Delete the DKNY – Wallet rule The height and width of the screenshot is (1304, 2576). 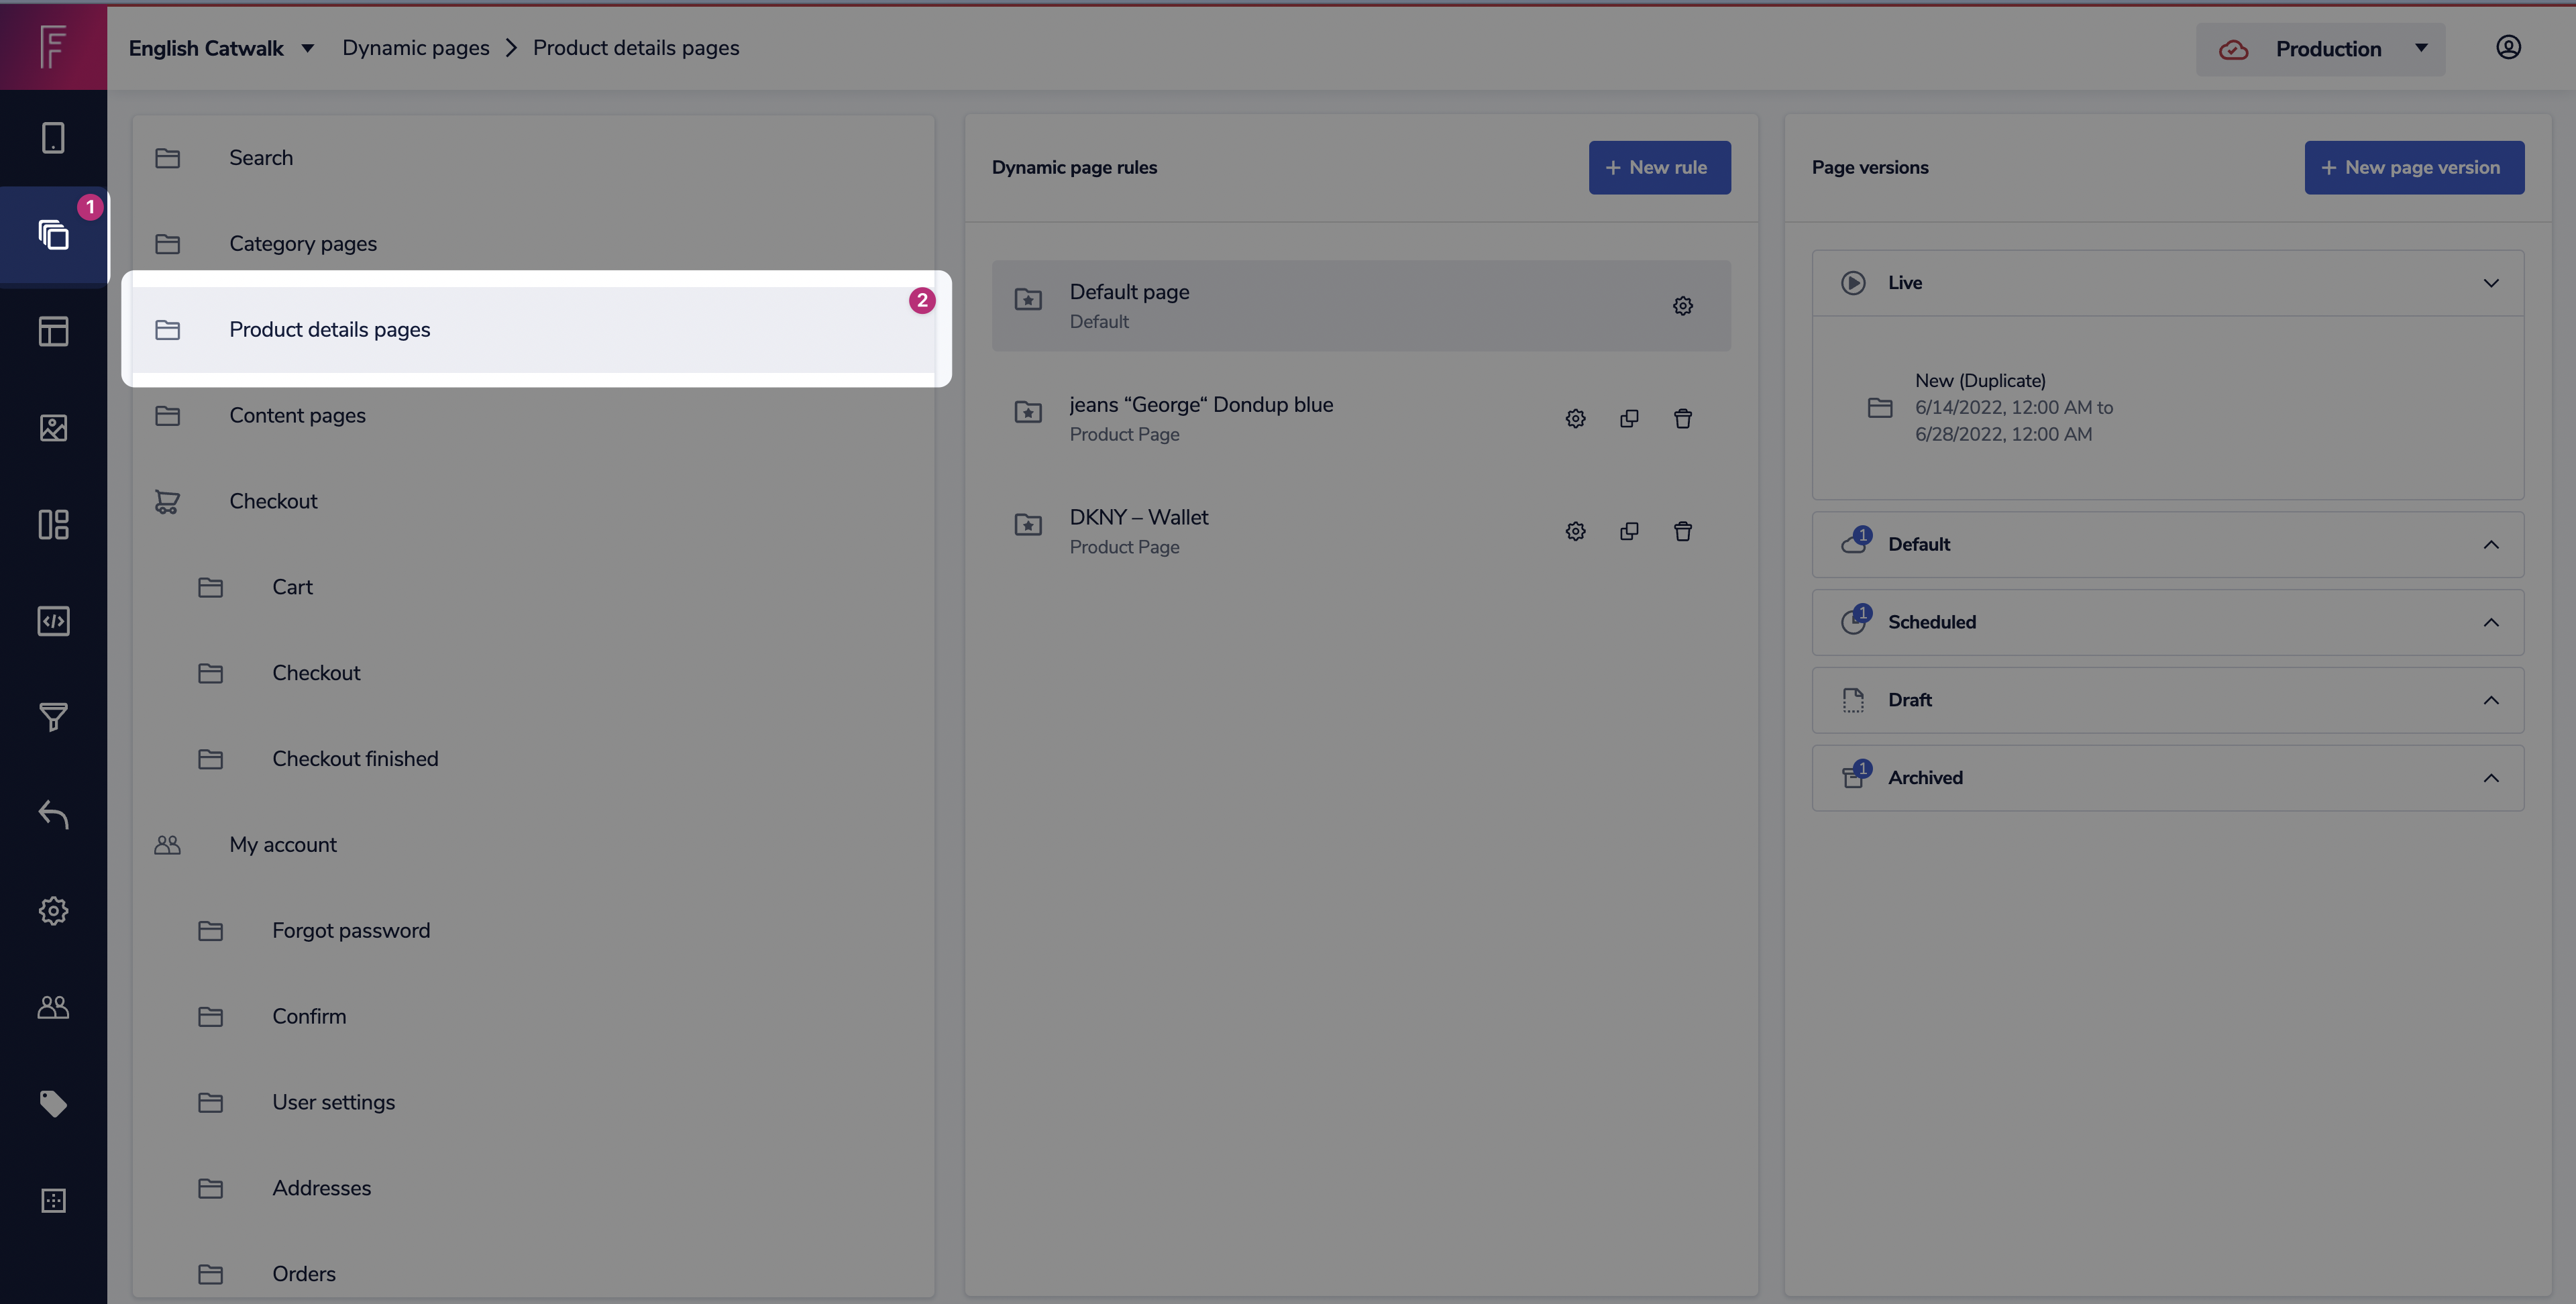(x=1682, y=531)
